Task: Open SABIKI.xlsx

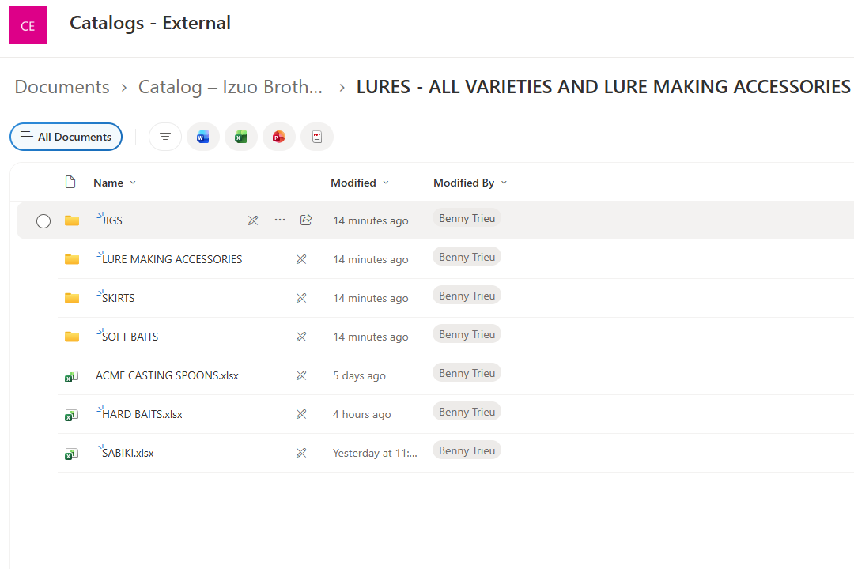Action: (x=128, y=453)
